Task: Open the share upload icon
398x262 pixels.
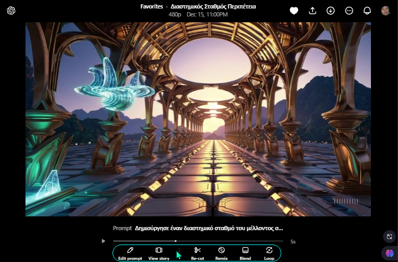Action: 313,11
